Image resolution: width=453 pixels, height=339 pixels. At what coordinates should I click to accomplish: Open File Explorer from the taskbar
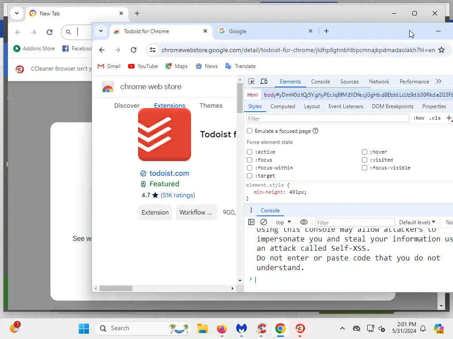(x=202, y=328)
